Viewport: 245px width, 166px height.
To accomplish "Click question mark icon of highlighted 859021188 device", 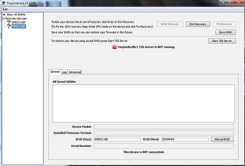I will click(9, 26).
